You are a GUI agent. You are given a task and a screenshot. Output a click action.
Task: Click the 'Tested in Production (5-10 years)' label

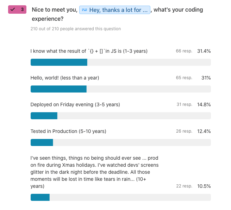click(68, 131)
